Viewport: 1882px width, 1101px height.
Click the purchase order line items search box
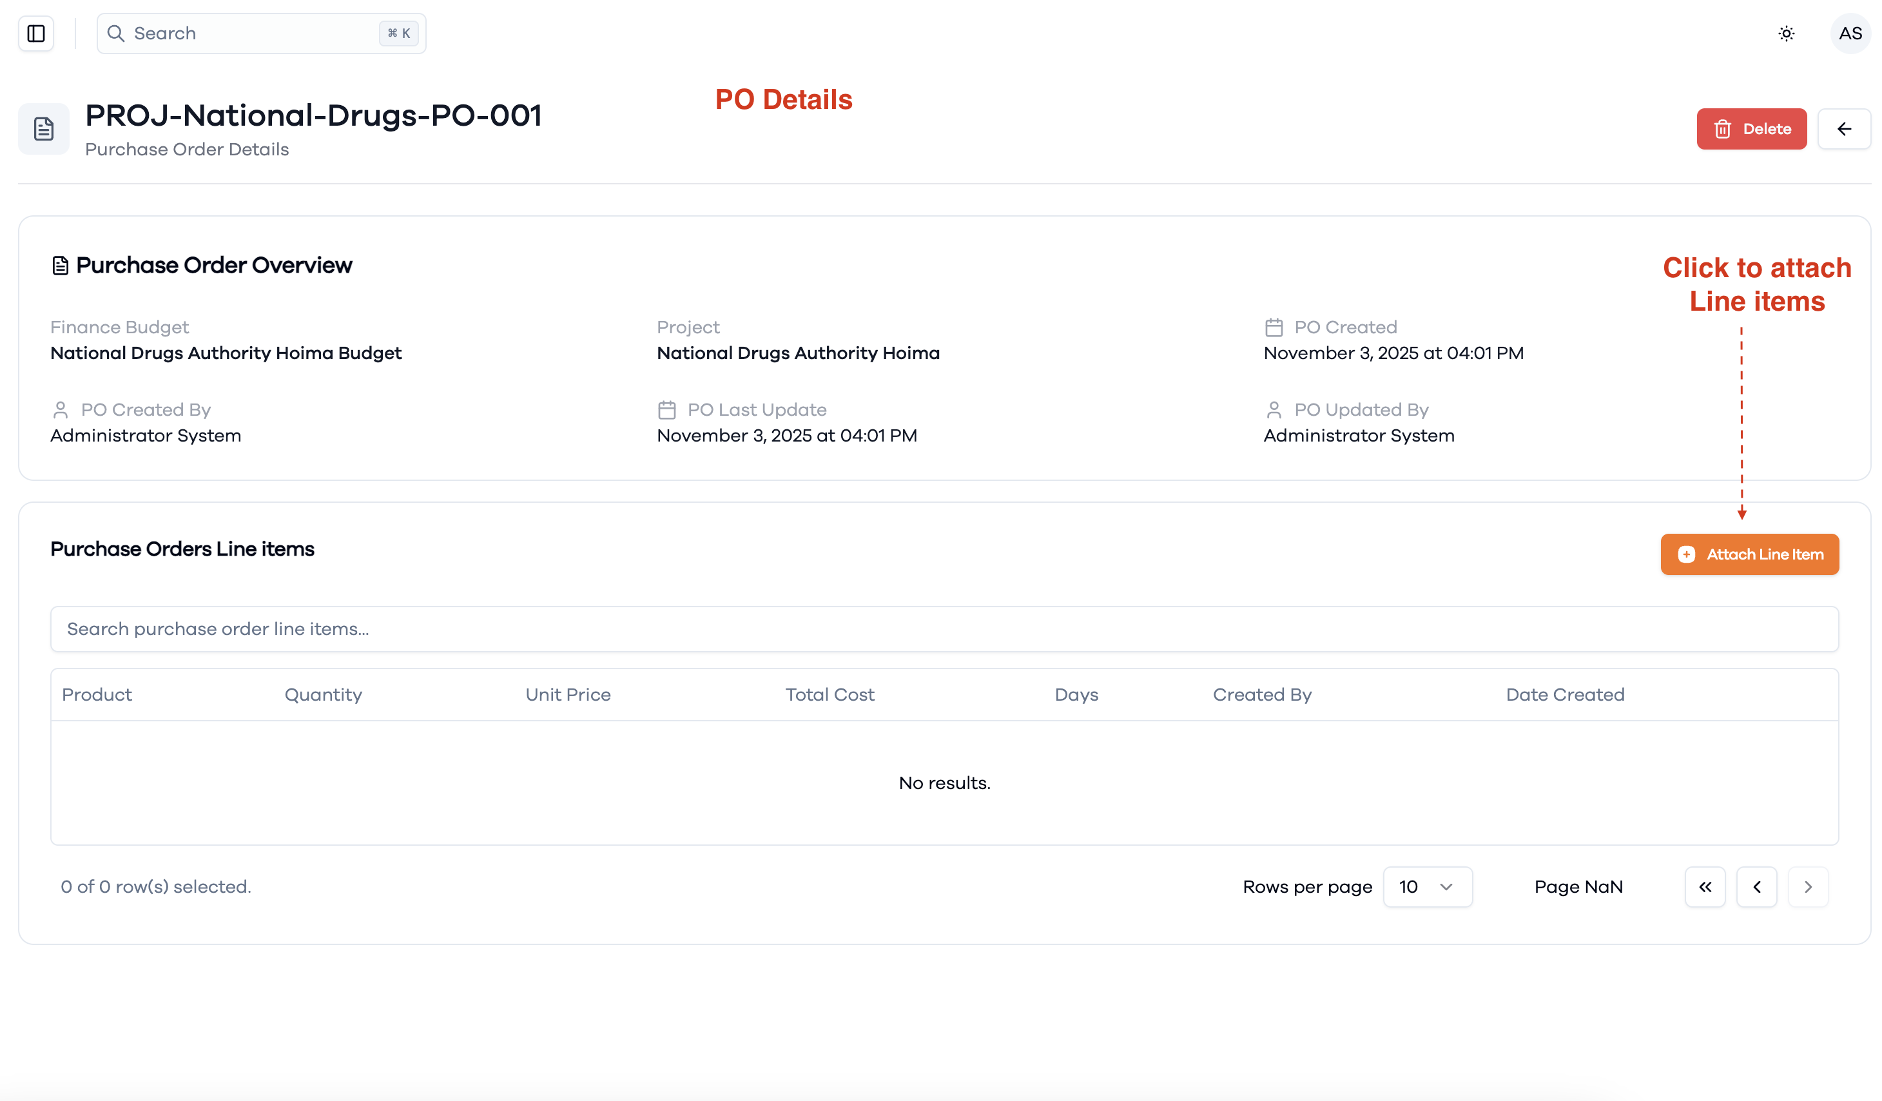[x=944, y=629]
